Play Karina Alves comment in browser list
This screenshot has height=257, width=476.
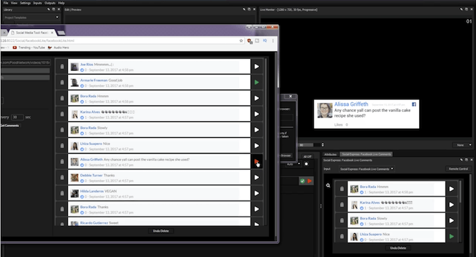click(x=256, y=114)
